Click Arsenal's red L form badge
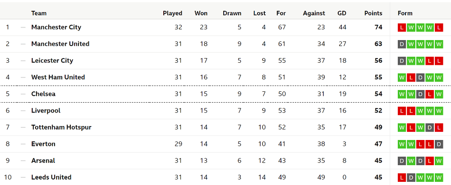 pos(429,161)
